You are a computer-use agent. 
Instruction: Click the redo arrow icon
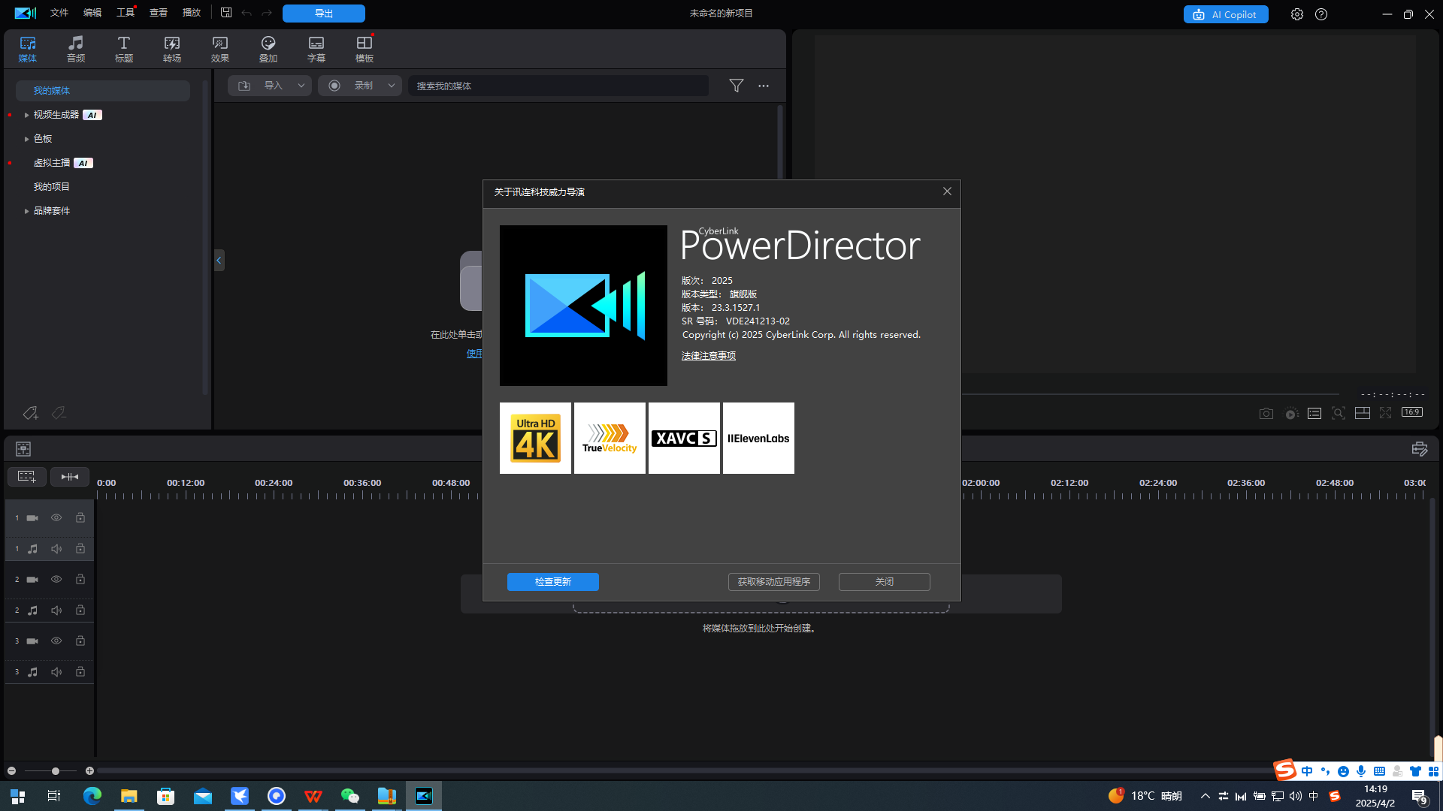click(x=267, y=13)
